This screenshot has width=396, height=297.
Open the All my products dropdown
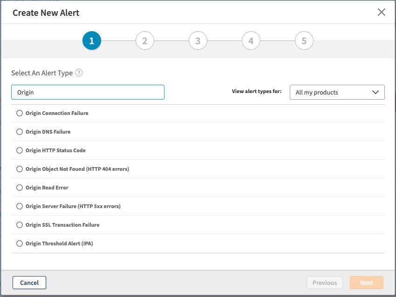click(x=337, y=92)
